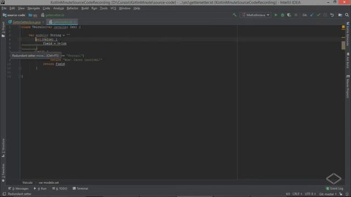Open the Navigate menu
Image resolution: width=351 pixels, height=197 pixels.
33,8
